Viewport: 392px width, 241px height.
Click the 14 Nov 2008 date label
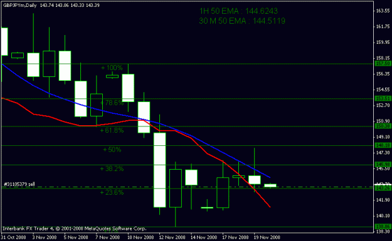(204, 237)
